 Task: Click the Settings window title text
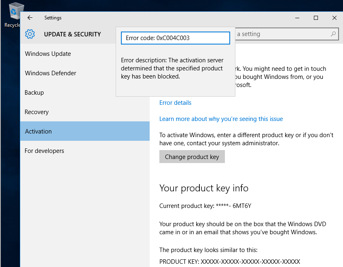tap(53, 18)
